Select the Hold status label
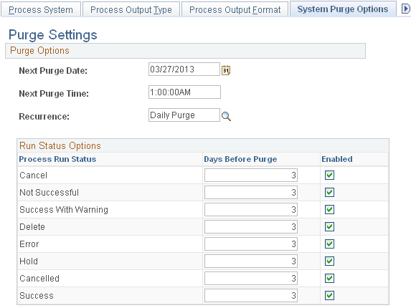Screen dimensions: 411x308 (29, 261)
